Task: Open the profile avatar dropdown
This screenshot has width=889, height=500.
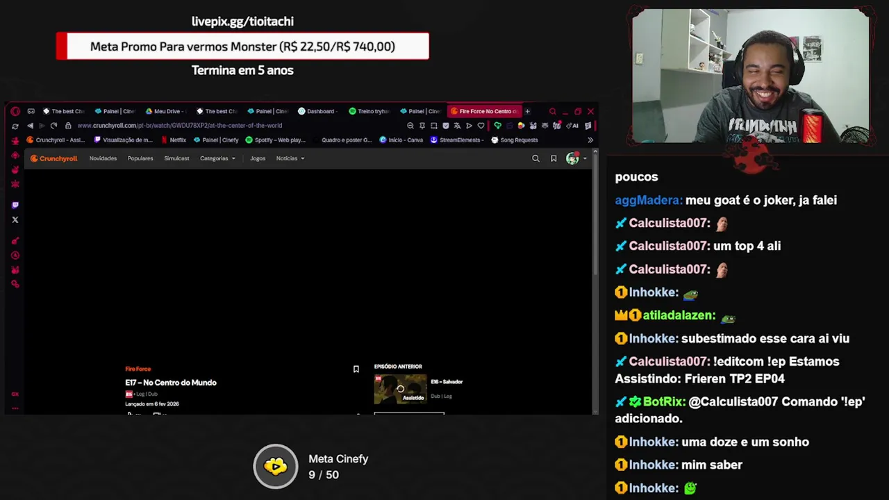Action: click(x=576, y=158)
